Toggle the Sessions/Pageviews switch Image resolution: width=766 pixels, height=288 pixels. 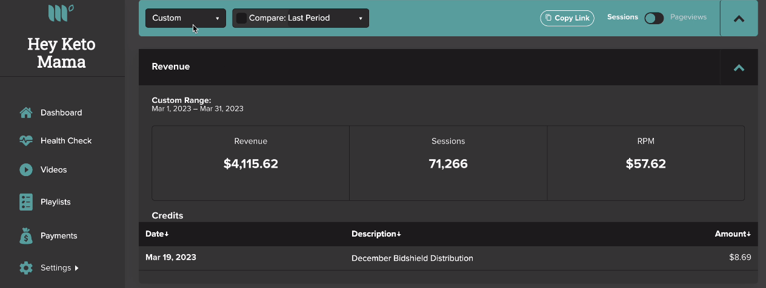click(x=654, y=18)
